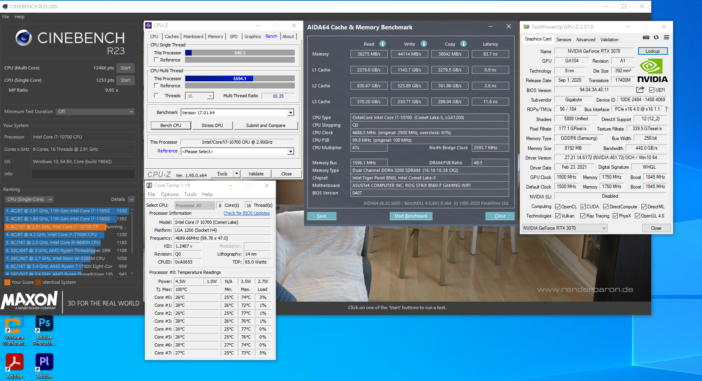This screenshot has height=381, width=702.
Task: Click the Core Temp title bar icon
Action: (149, 185)
